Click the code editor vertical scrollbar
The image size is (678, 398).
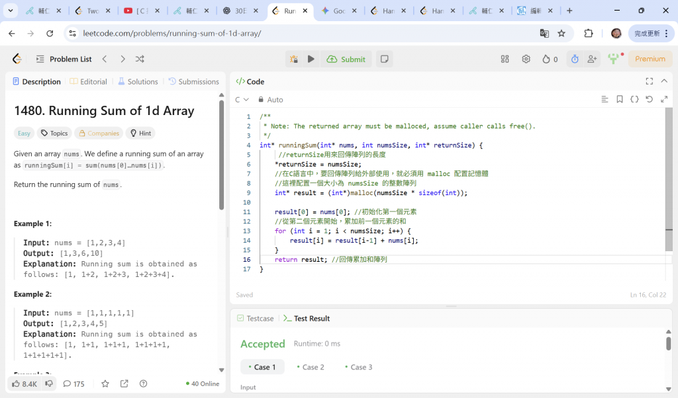pyautogui.click(x=669, y=179)
